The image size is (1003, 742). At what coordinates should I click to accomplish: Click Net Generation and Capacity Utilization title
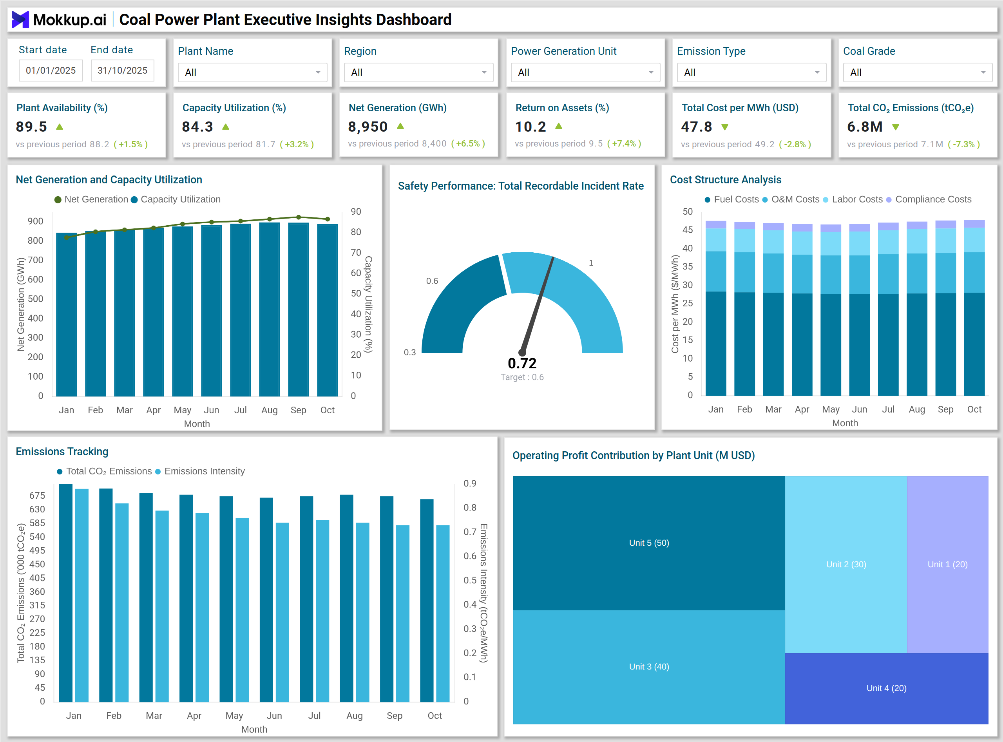click(x=109, y=180)
